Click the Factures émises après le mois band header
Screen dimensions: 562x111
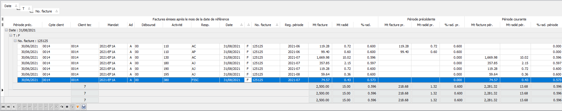coord(191,19)
